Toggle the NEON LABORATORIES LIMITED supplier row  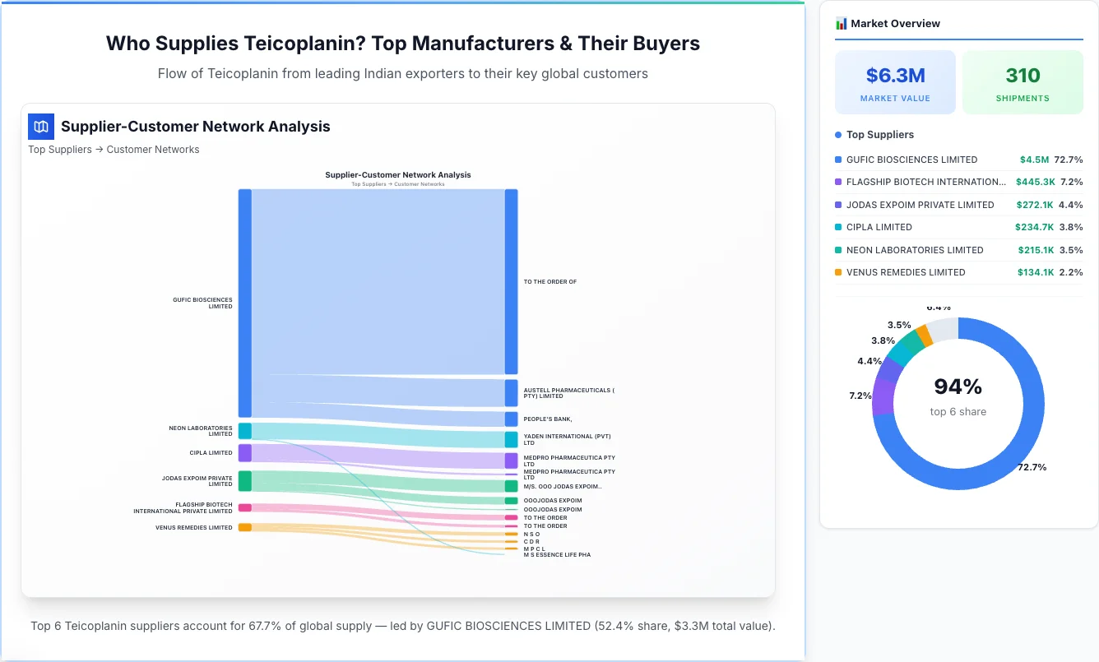(958, 250)
